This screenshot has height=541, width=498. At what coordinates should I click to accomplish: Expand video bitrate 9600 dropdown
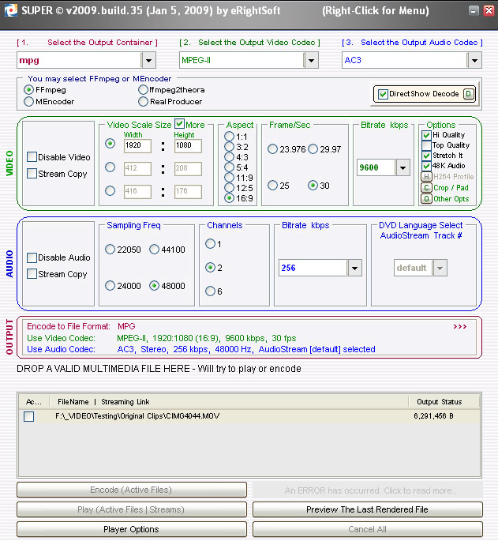click(403, 167)
